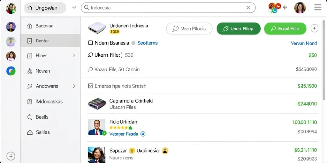Click the add button at sidebar bottom
Screen dimensions: 327x163
(11, 156)
